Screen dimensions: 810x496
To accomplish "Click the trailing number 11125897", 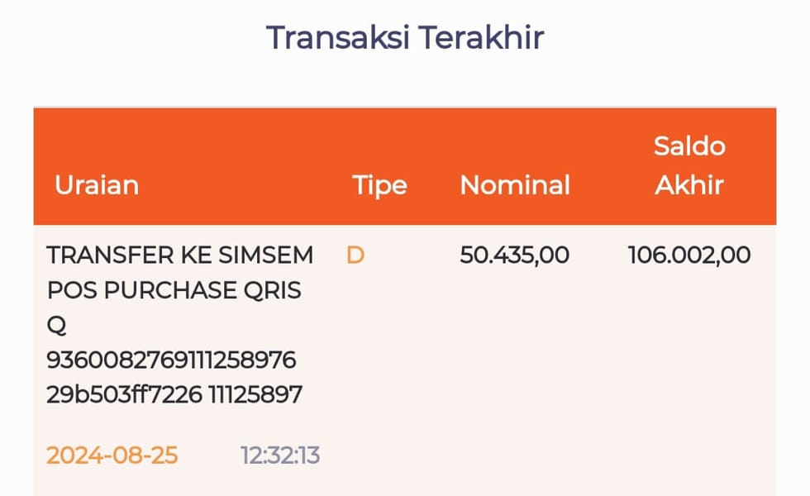I will tap(255, 395).
